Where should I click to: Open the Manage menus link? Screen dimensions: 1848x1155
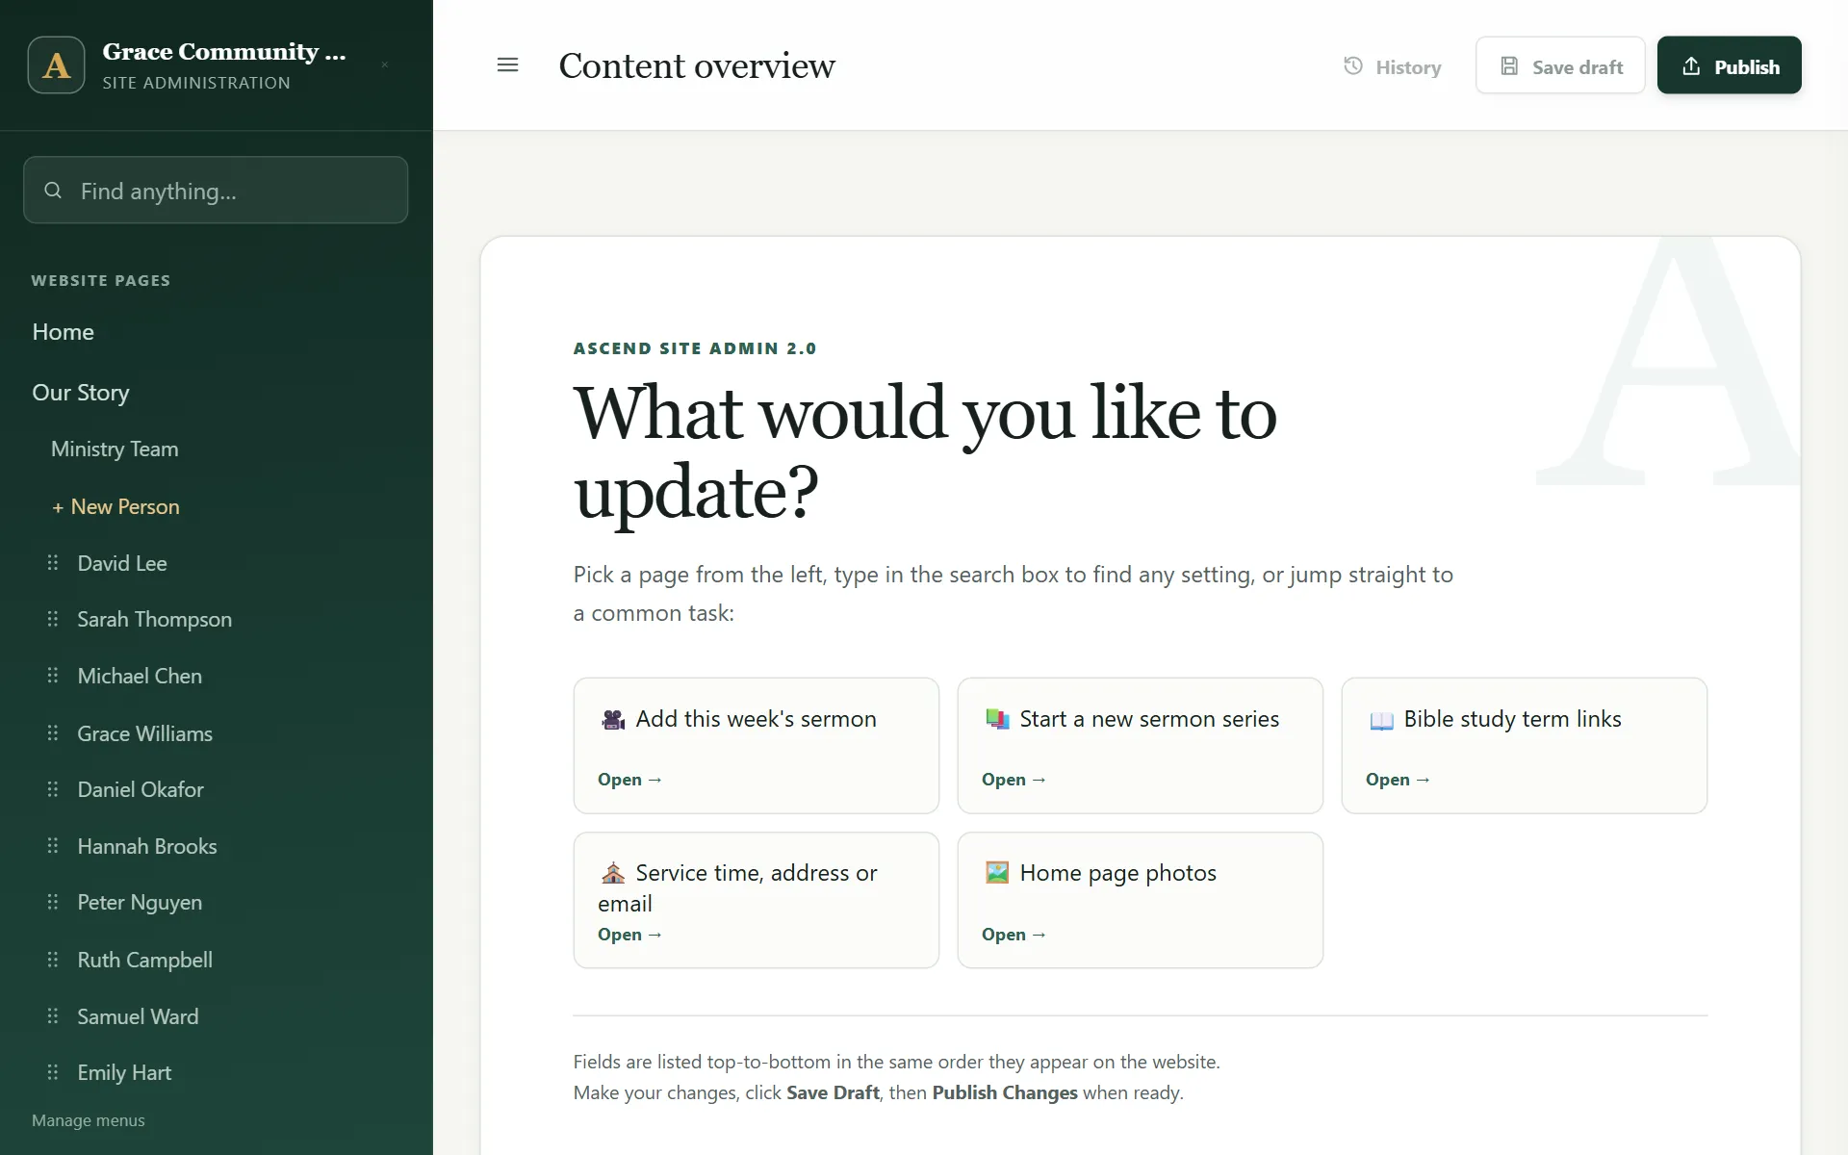(x=88, y=1120)
